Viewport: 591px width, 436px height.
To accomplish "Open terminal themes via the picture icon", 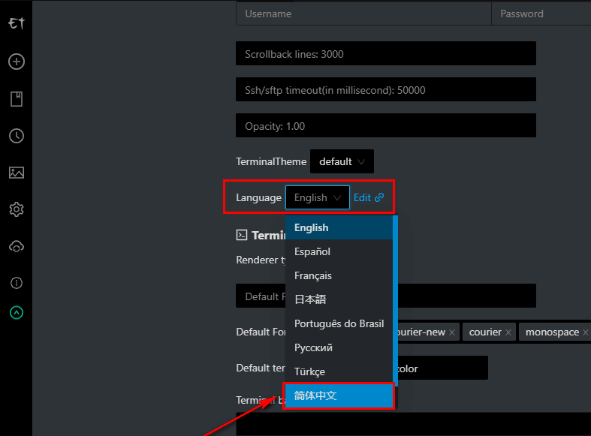I will tap(16, 173).
